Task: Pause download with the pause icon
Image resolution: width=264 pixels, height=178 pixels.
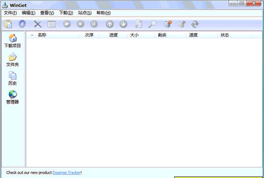Action: 94,24
